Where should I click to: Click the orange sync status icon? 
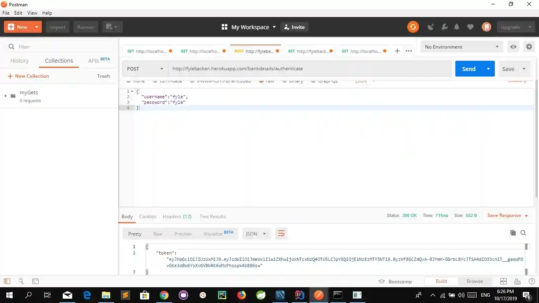pyautogui.click(x=413, y=27)
